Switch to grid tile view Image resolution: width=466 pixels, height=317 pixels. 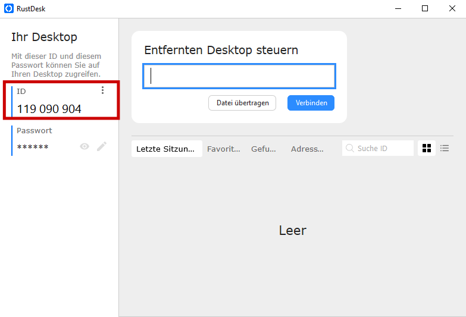tap(427, 148)
